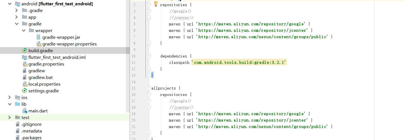Click main.dart Dart file icon
Viewport: 405px width, 140px height.
coord(25,111)
